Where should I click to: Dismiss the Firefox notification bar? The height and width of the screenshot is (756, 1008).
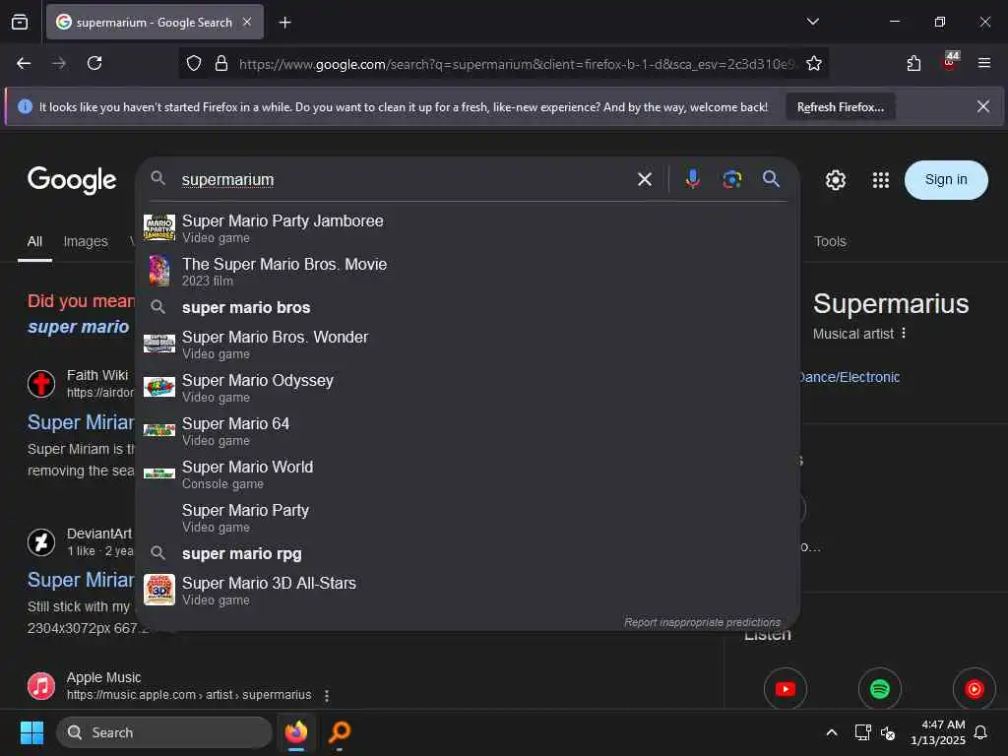(x=983, y=106)
